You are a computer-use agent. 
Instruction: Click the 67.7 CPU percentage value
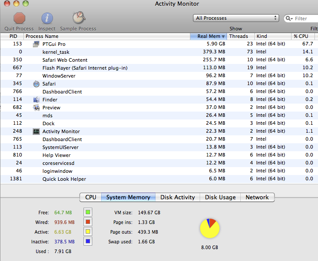[x=307, y=44]
